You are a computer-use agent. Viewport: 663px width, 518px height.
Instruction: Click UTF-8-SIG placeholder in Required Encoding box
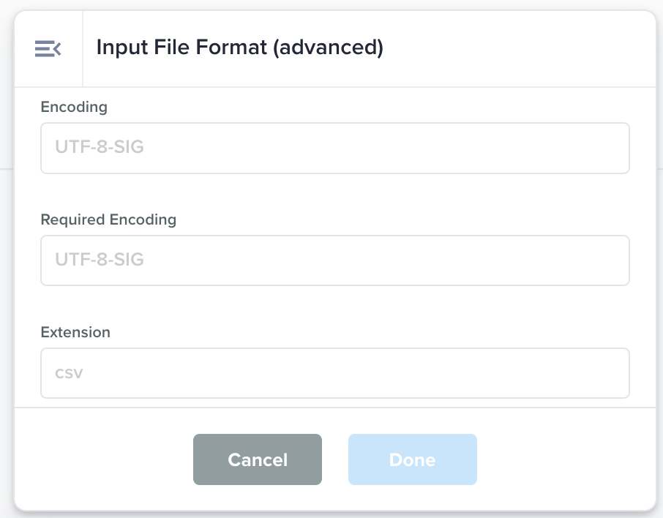[100, 260]
